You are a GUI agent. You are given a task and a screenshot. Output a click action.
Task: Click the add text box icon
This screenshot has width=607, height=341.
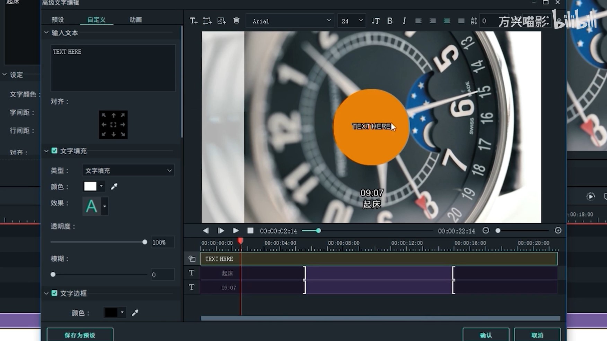coord(193,21)
